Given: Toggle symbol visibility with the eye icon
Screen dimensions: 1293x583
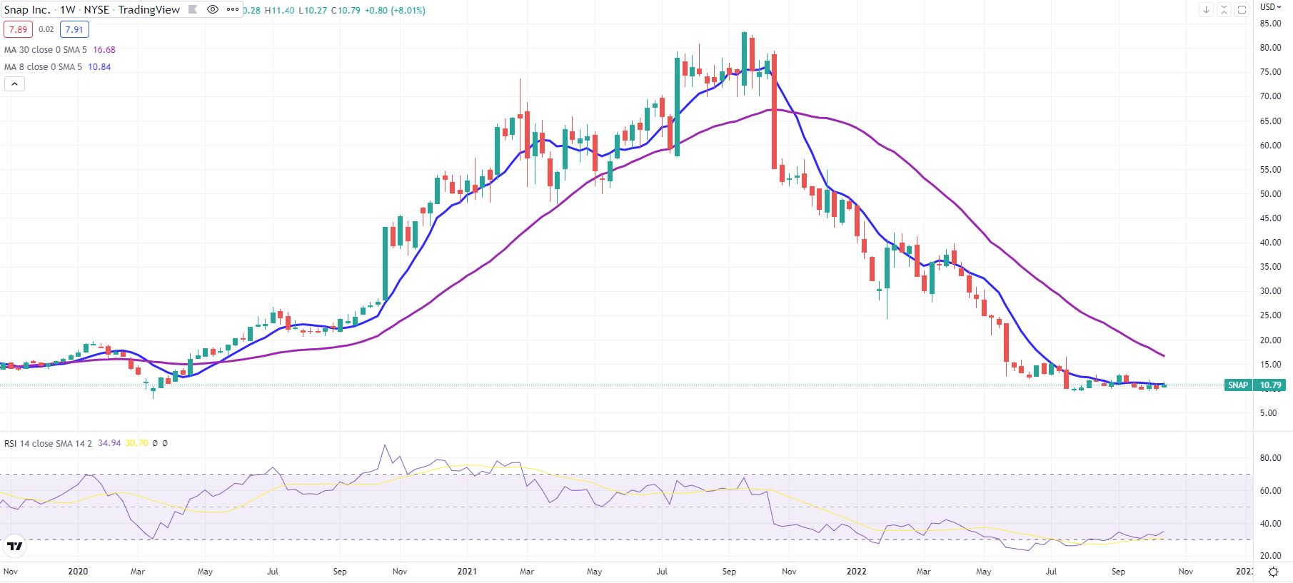Looking at the screenshot, I should tap(212, 9).
